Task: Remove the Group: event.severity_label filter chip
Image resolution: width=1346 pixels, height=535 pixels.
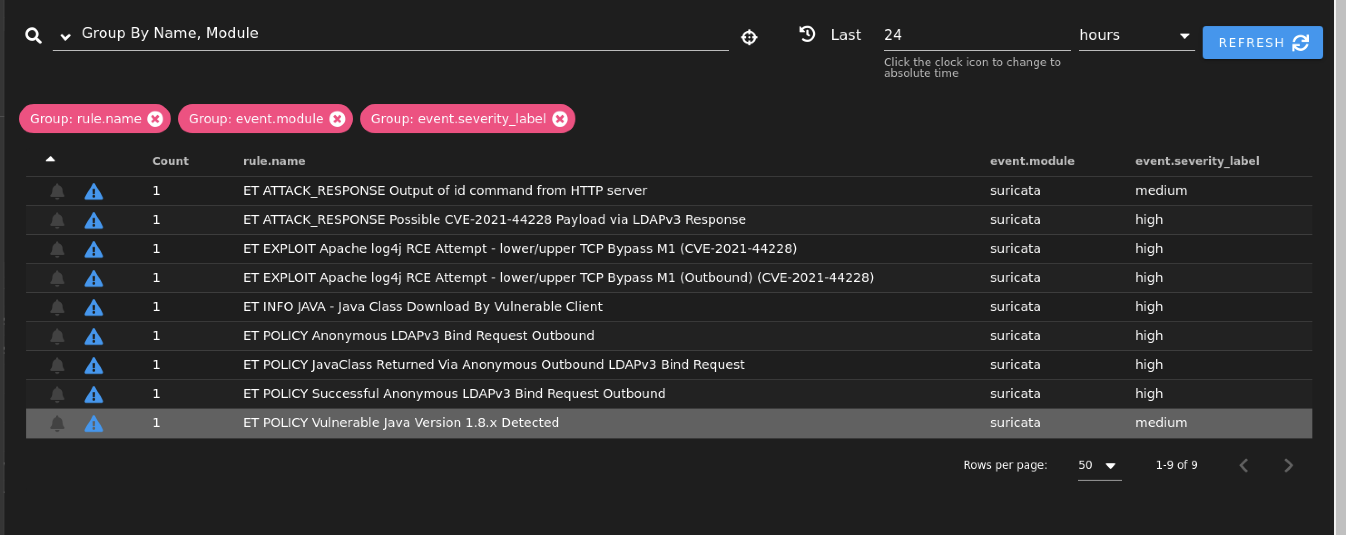Action: click(x=560, y=119)
